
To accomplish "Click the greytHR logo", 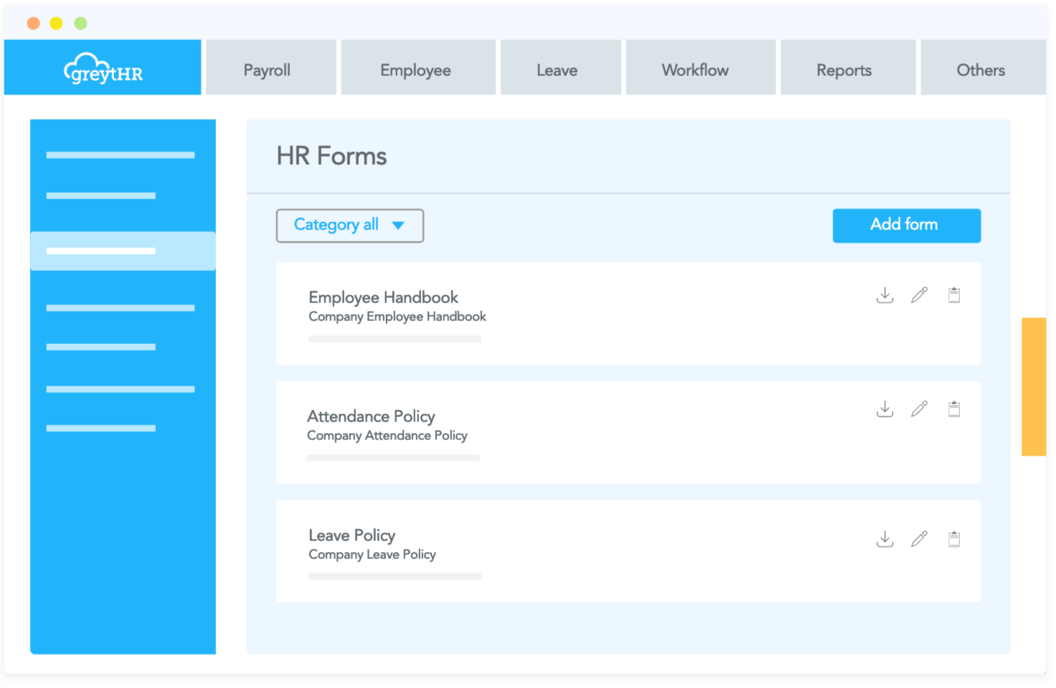I will click(x=103, y=69).
